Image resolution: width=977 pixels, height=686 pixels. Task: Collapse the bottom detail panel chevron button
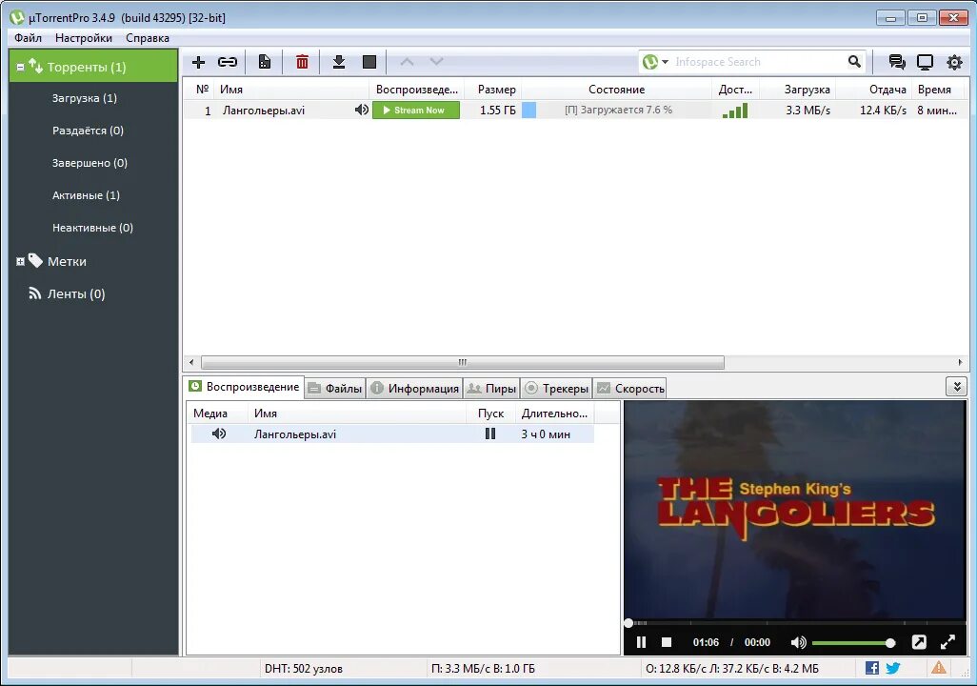[956, 387]
